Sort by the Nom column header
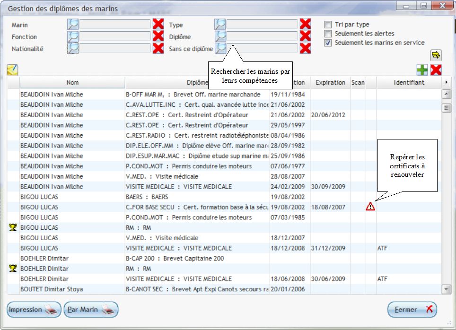This screenshot has width=456, height=330. click(x=72, y=82)
